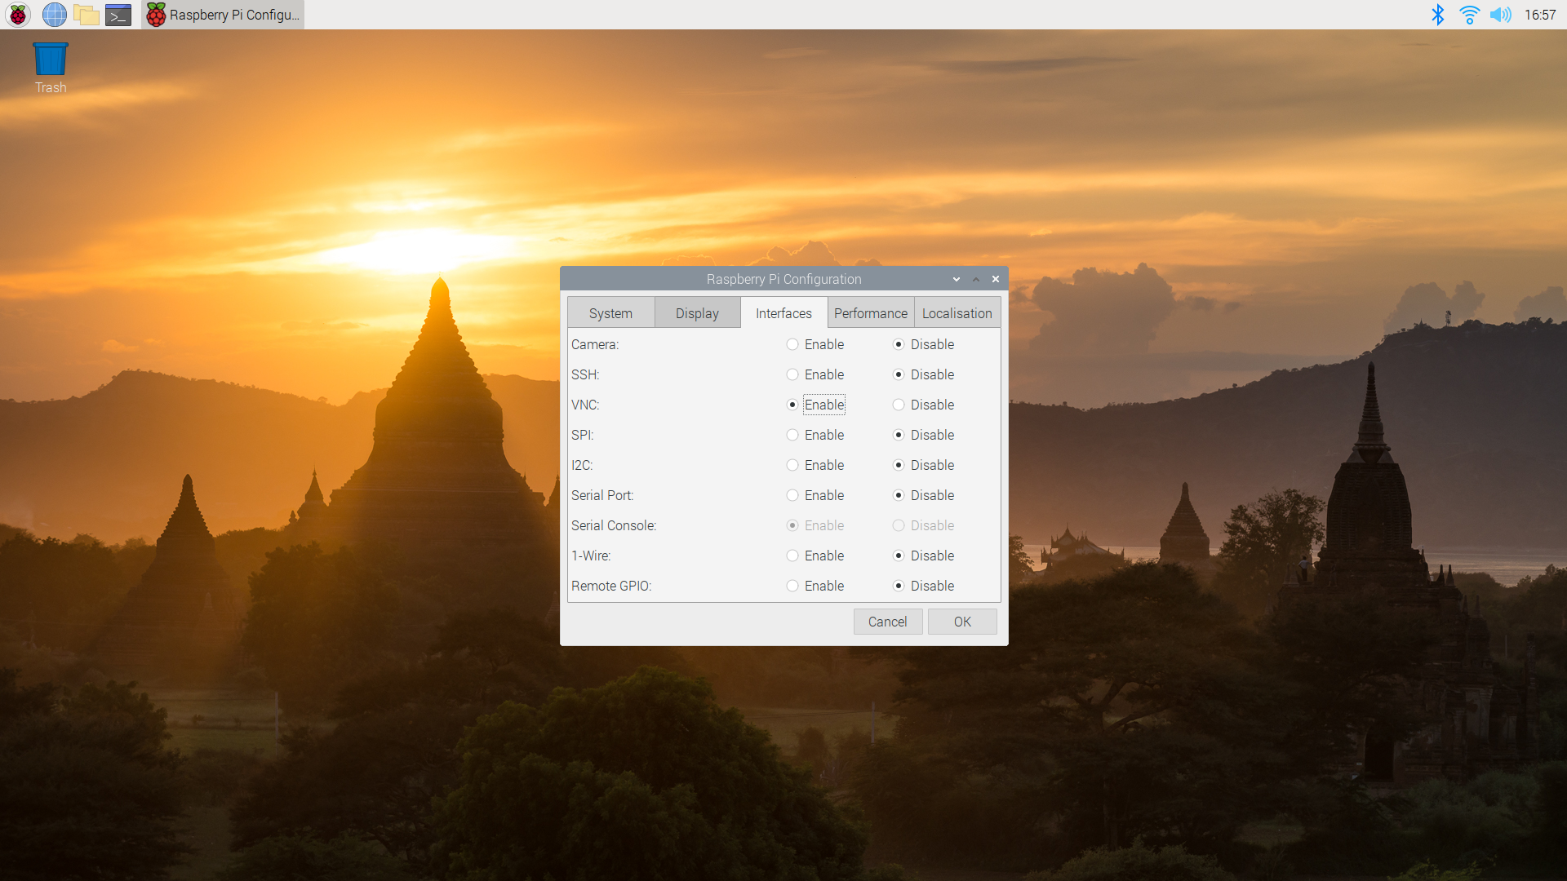Image resolution: width=1567 pixels, height=881 pixels.
Task: Enable the I2C interface
Action: (x=792, y=465)
